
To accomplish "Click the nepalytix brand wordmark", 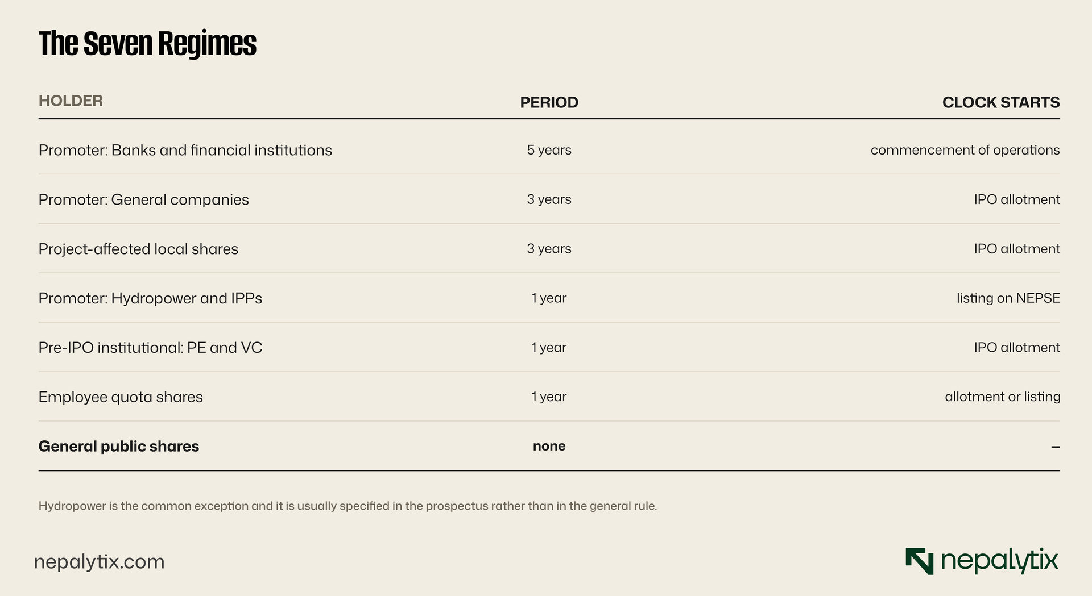I will tap(999, 561).
